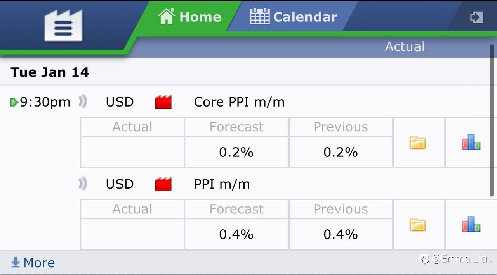The image size is (497, 275).
Task: Open the Calendar tab
Action: [x=294, y=17]
